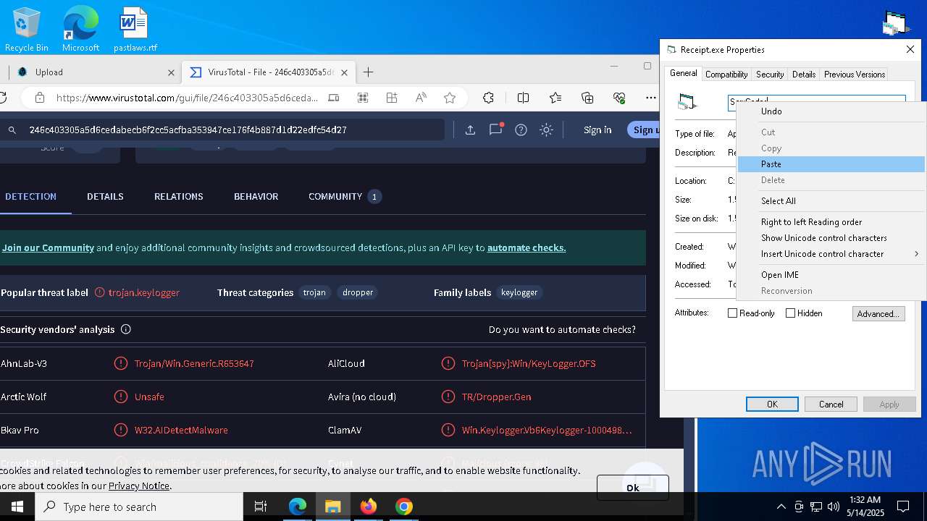Select Right to left Reading order
Viewport: 927px width, 521px height.
(831, 222)
